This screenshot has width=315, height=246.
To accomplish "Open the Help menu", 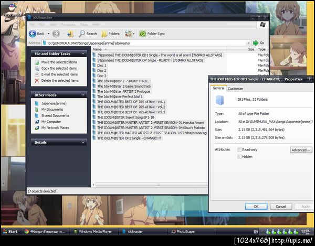I will (x=96, y=25).
